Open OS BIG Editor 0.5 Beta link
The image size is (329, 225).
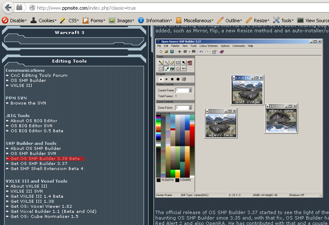pos(37,131)
